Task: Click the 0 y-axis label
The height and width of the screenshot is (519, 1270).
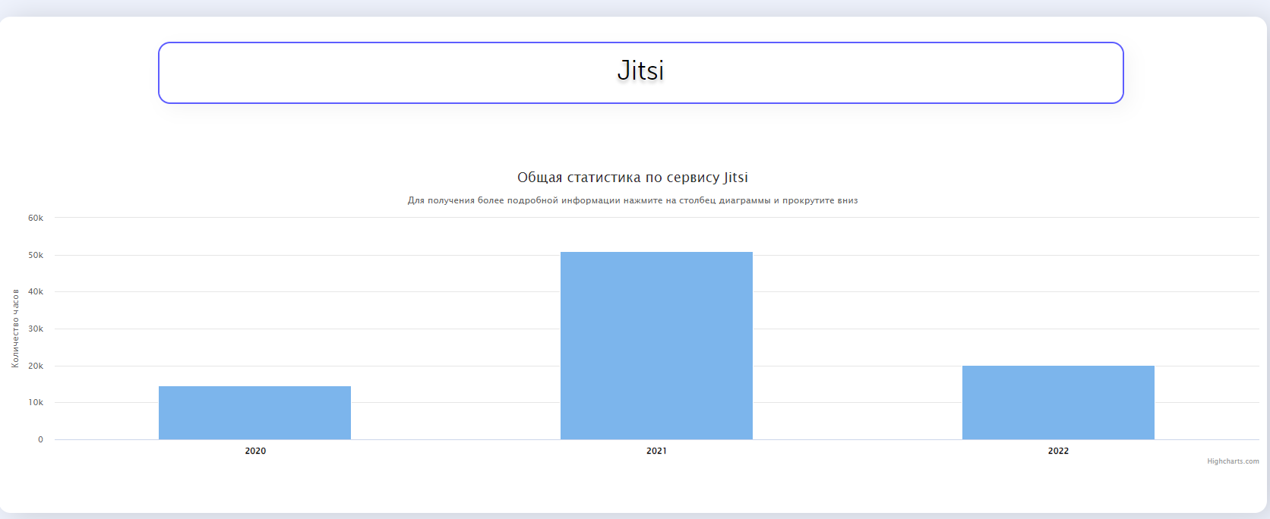Action: (x=40, y=439)
